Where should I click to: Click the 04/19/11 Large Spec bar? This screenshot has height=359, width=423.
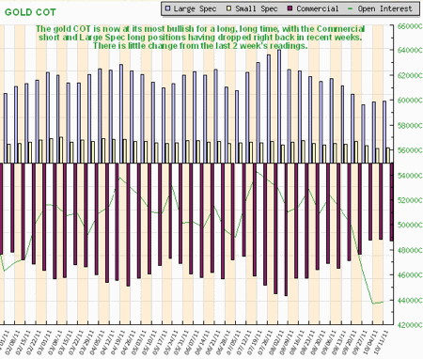(121, 114)
